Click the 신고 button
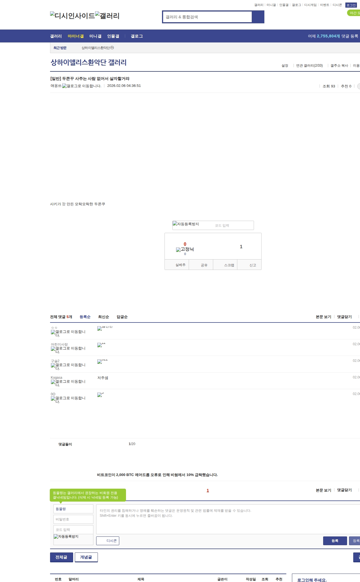 [249, 265]
